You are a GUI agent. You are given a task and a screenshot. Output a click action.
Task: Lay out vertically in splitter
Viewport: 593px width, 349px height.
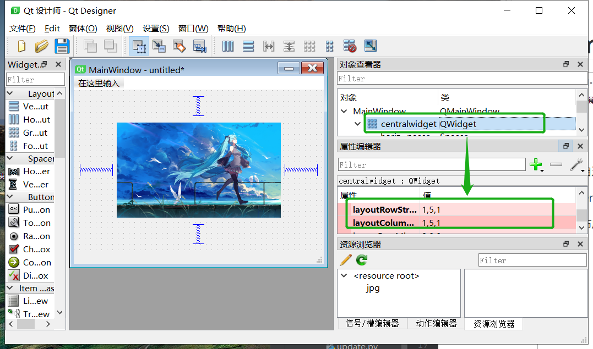pos(289,46)
